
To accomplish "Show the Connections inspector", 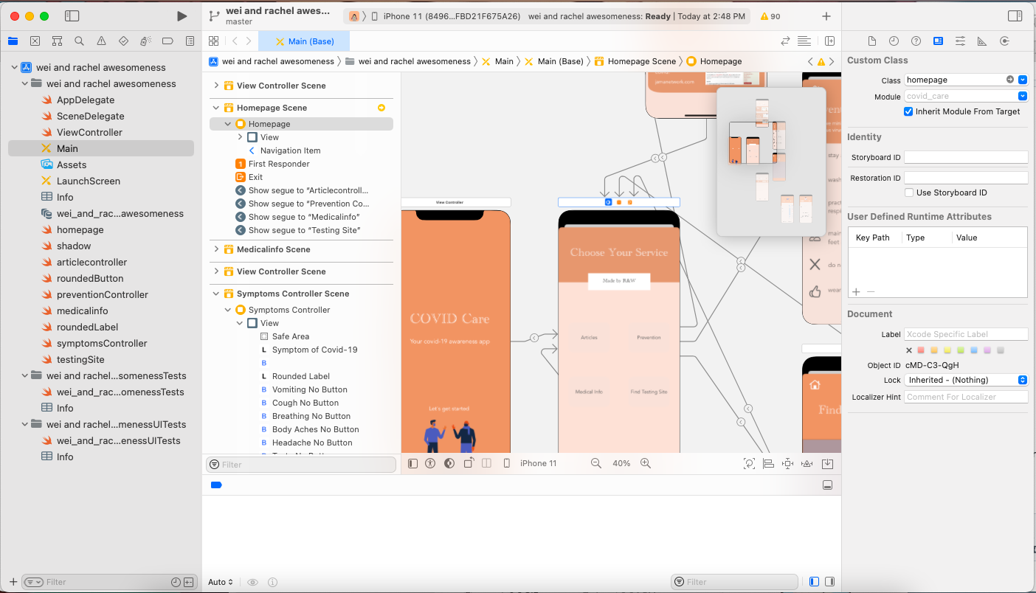I will click(x=1004, y=41).
